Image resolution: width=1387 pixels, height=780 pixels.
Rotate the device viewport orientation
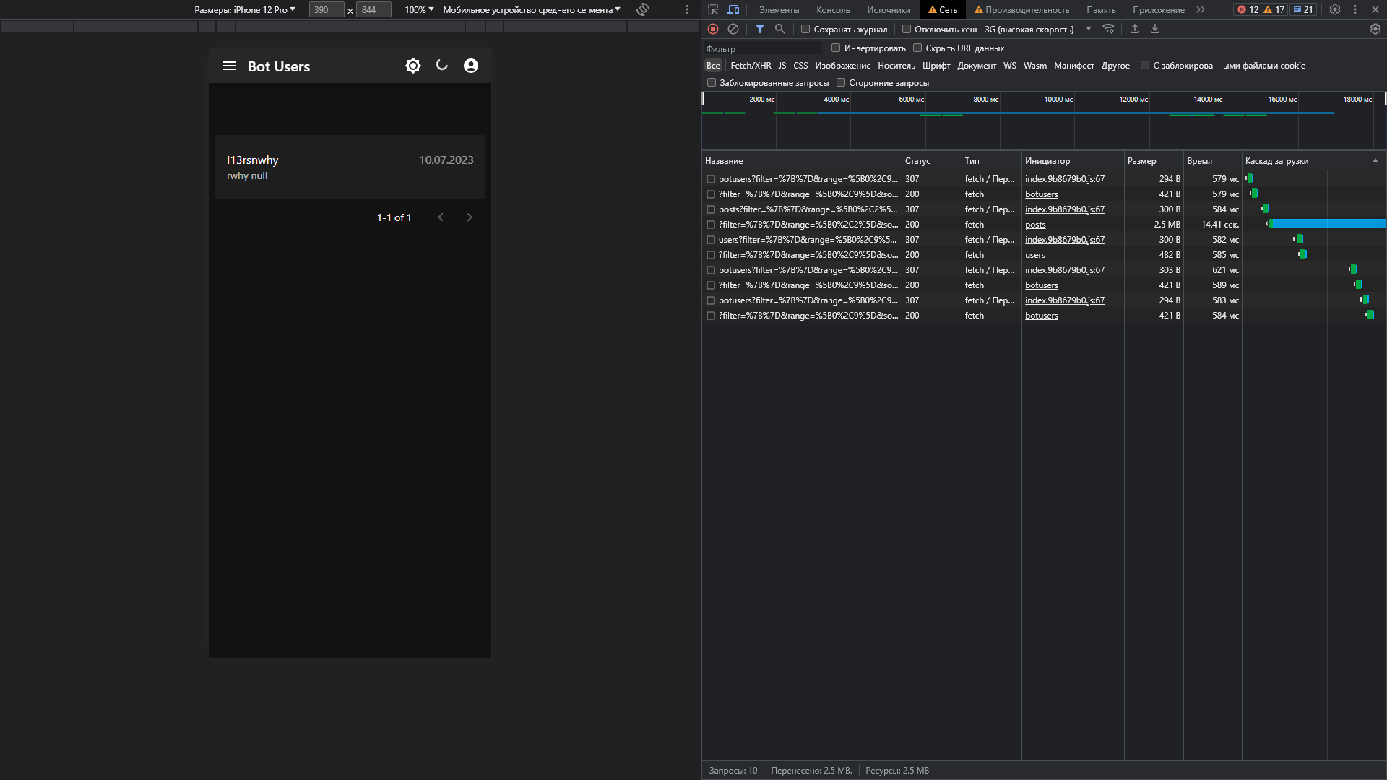pyautogui.click(x=643, y=9)
